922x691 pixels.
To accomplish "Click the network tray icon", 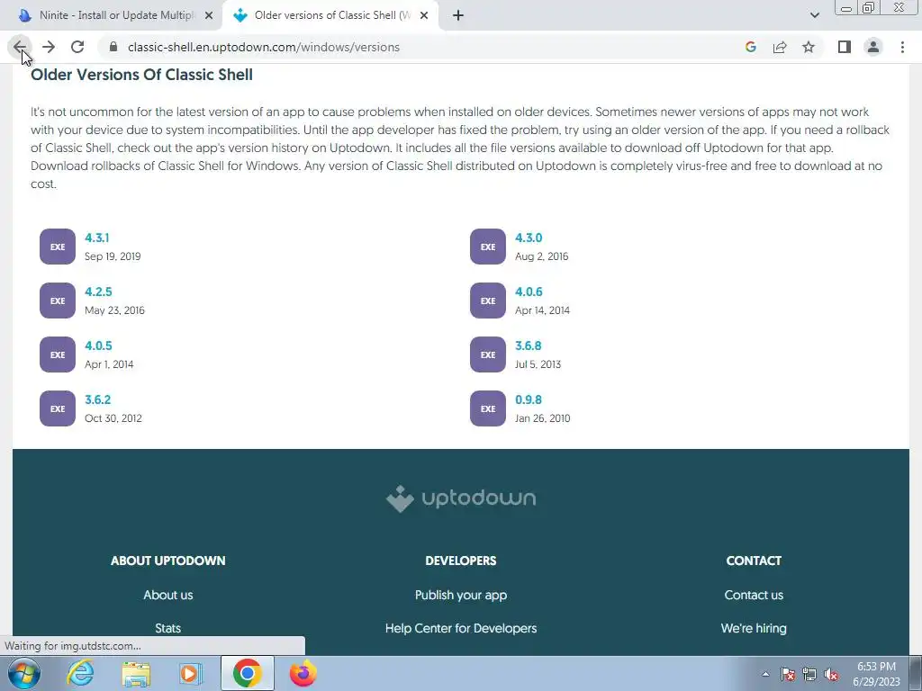I will [809, 674].
